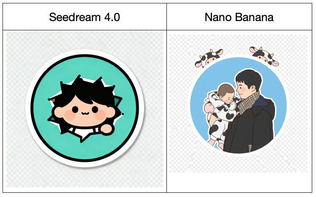The height and width of the screenshot is (197, 316).
Task: Click the Seedream 4.0 column header
Action: click(x=84, y=17)
